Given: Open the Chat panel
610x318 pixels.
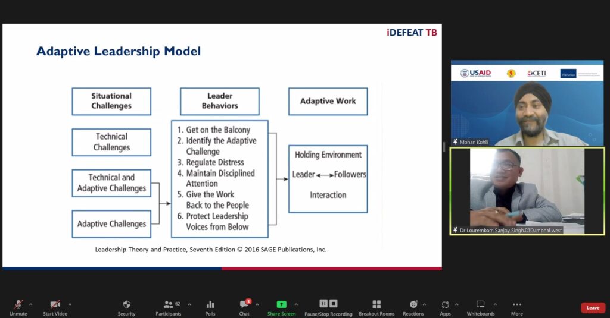Looking at the screenshot, I should pos(244,304).
